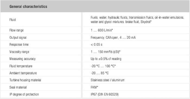This screenshot has width=190, height=99.
Task: Select the Measuring accuracy label
Action: pos(23,59)
